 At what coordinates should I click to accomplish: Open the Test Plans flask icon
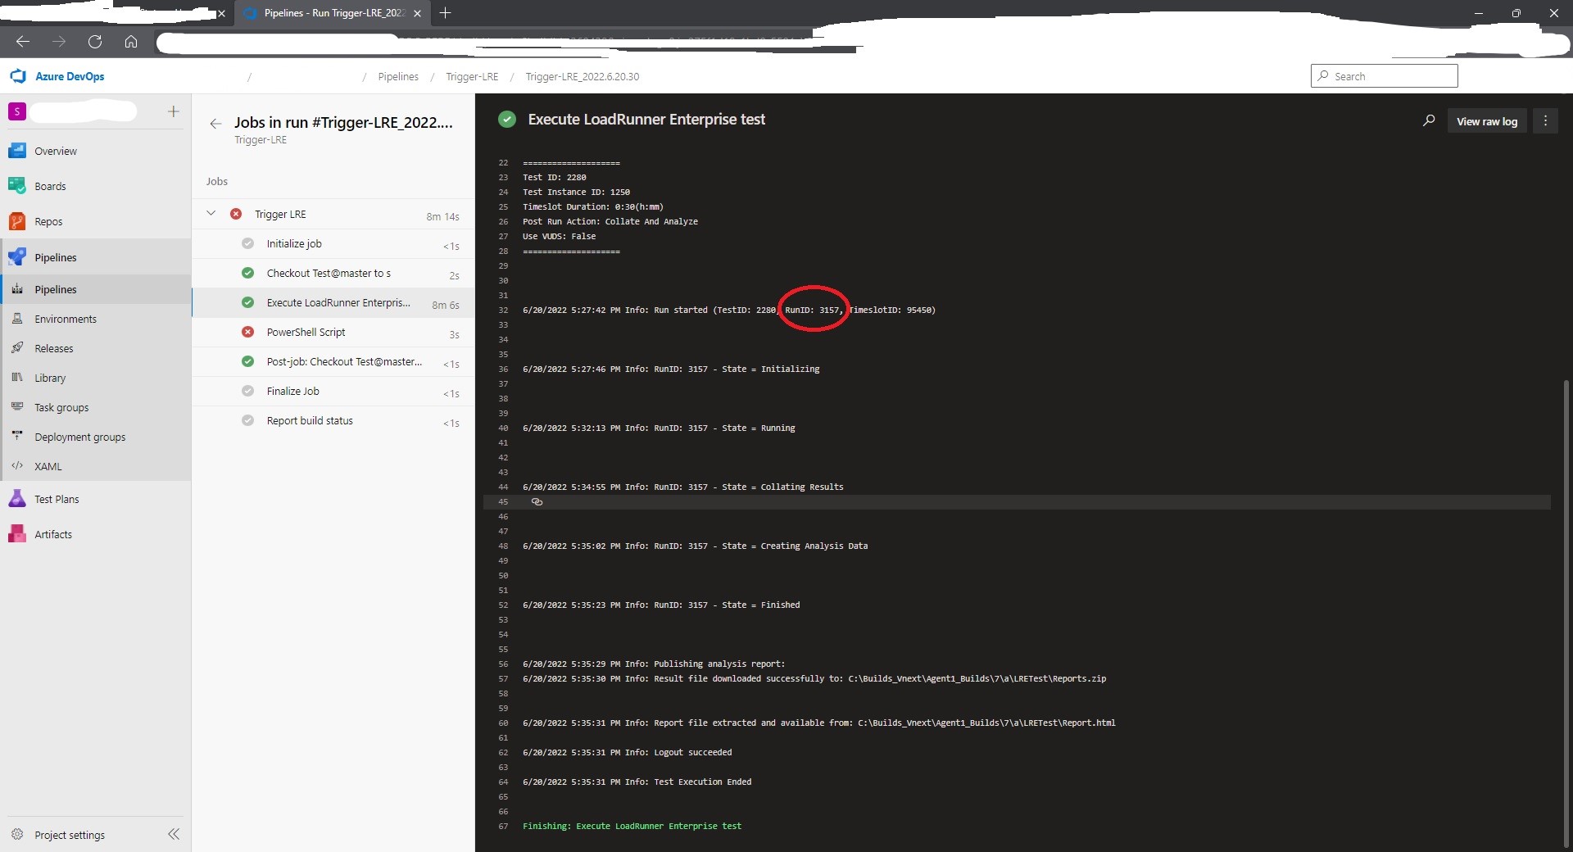tap(17, 499)
